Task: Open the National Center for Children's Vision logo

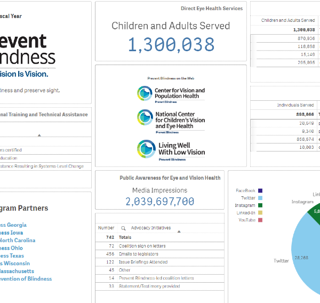Action: 171,122
